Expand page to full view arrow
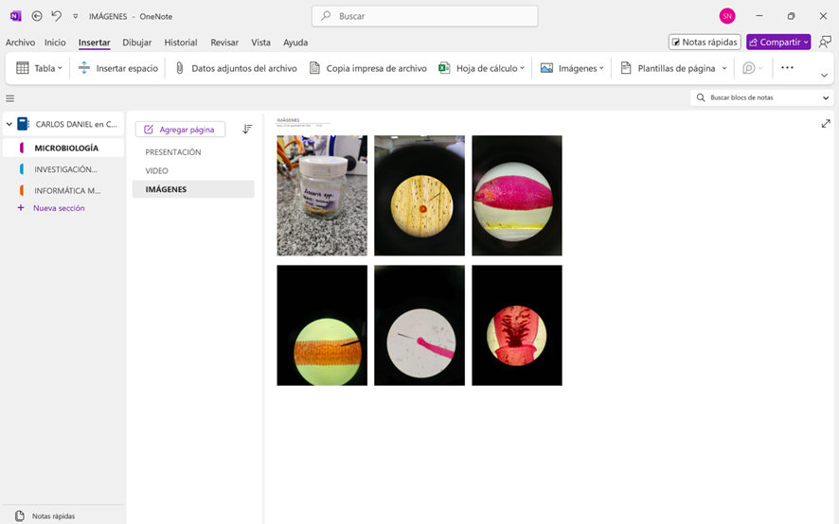Viewport: 839px width, 524px height. [x=826, y=124]
